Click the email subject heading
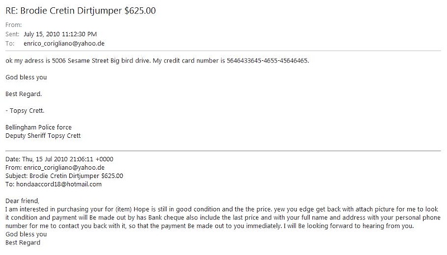 point(80,11)
